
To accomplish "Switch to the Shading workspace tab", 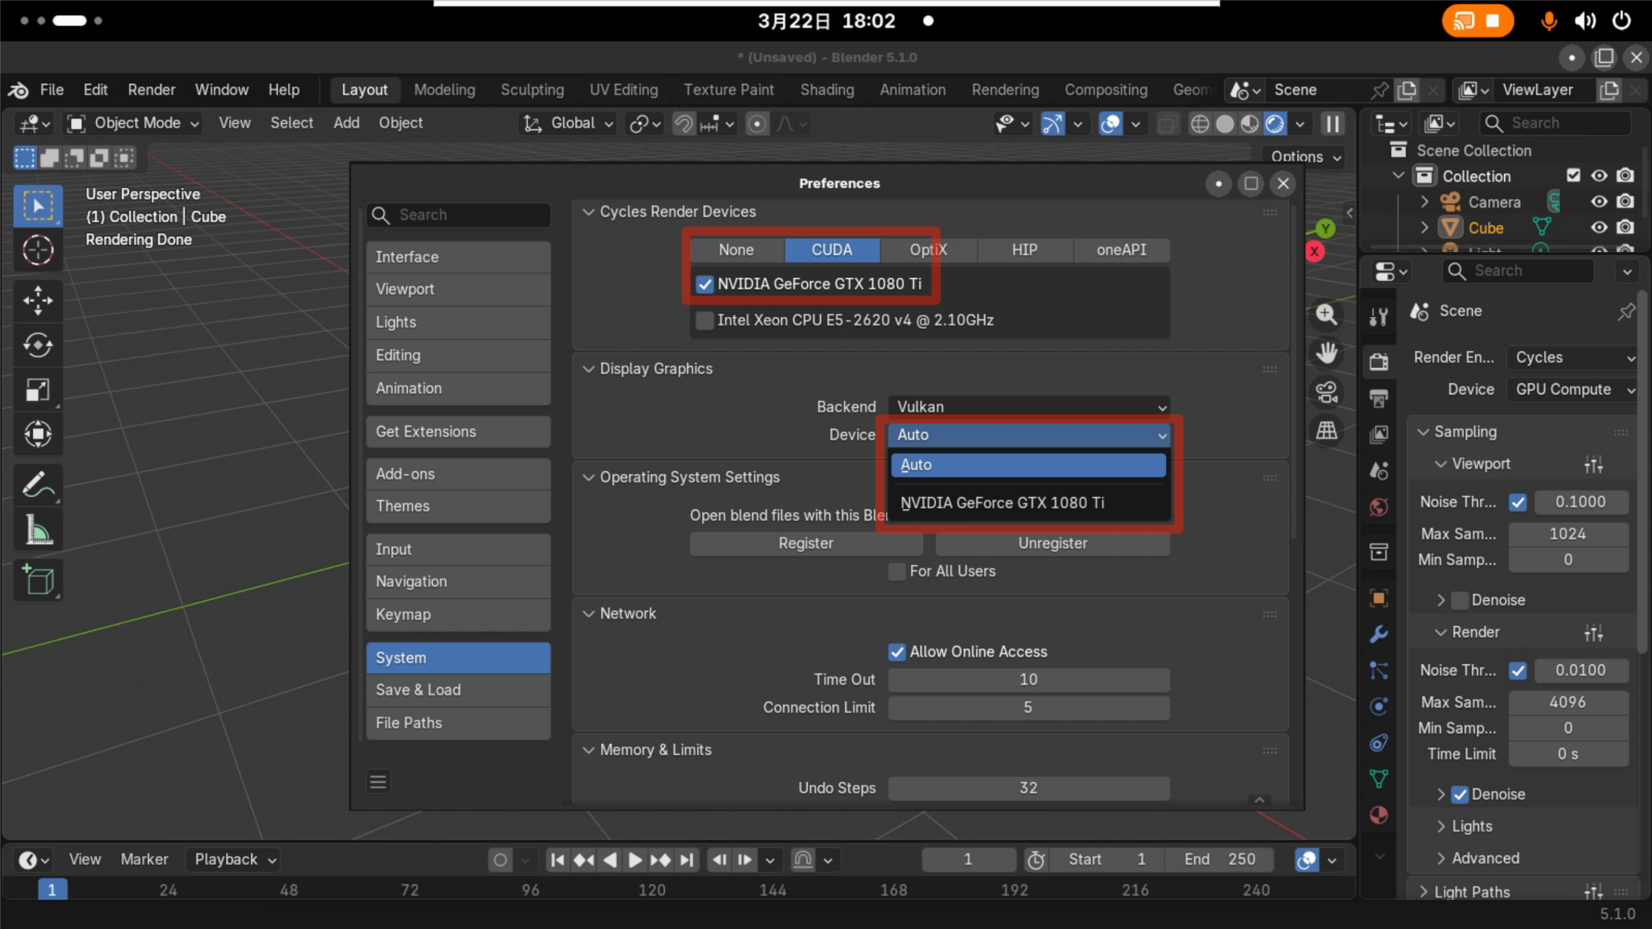I will (827, 90).
